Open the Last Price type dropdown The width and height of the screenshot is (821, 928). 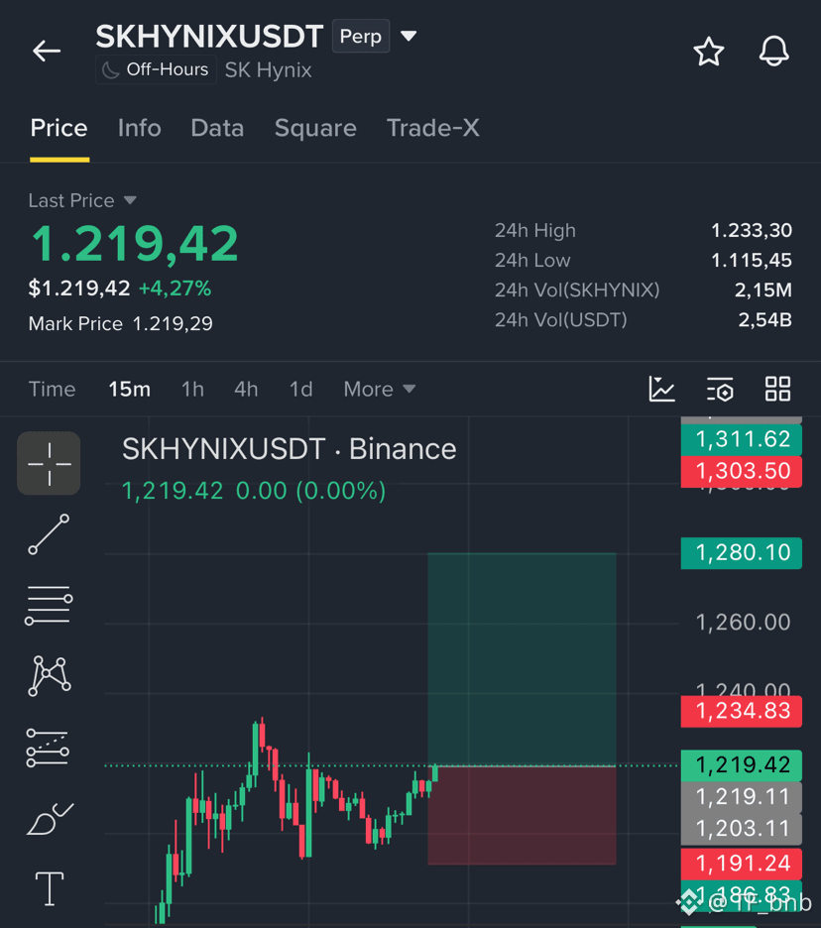point(130,200)
